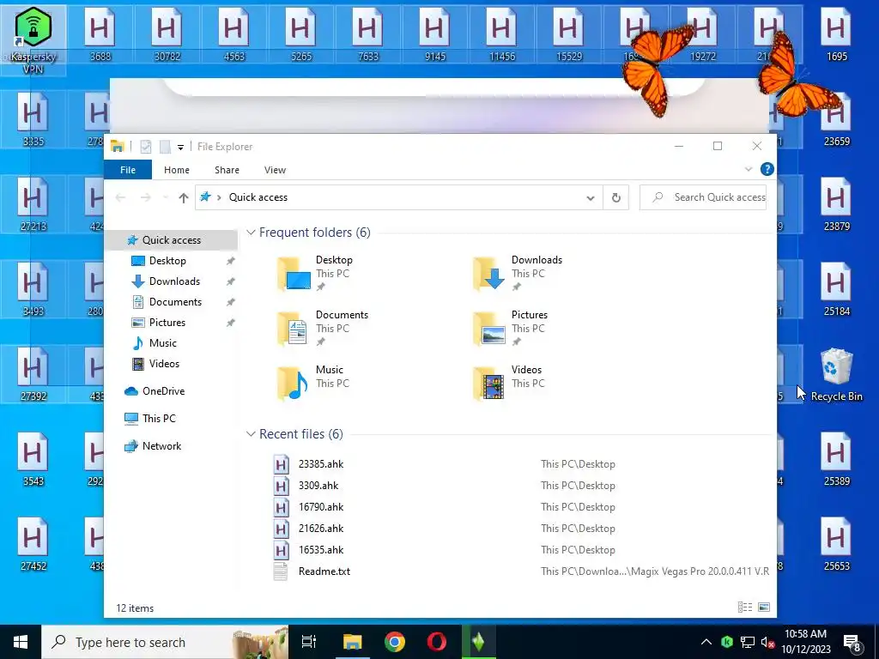
Task: Select the 9145 desktop file icon
Action: point(435,33)
